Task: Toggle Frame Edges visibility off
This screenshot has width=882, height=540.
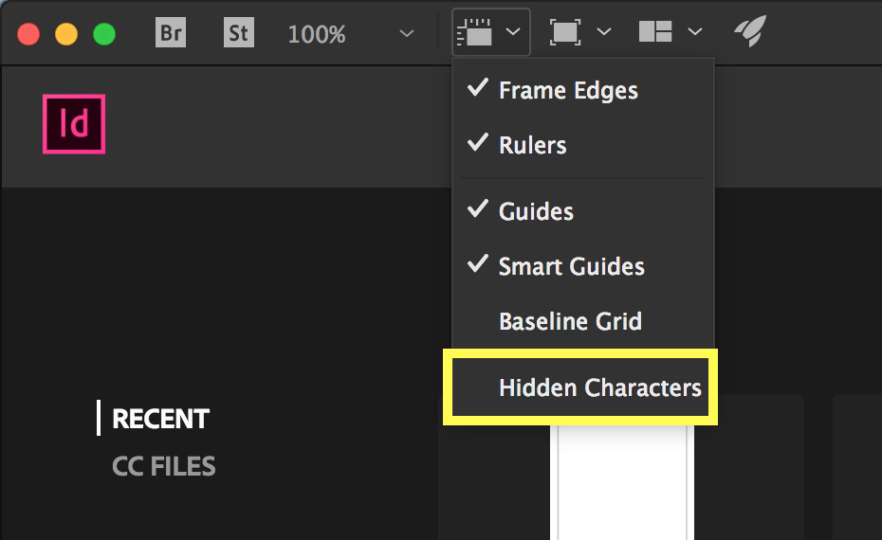Action: tap(567, 91)
